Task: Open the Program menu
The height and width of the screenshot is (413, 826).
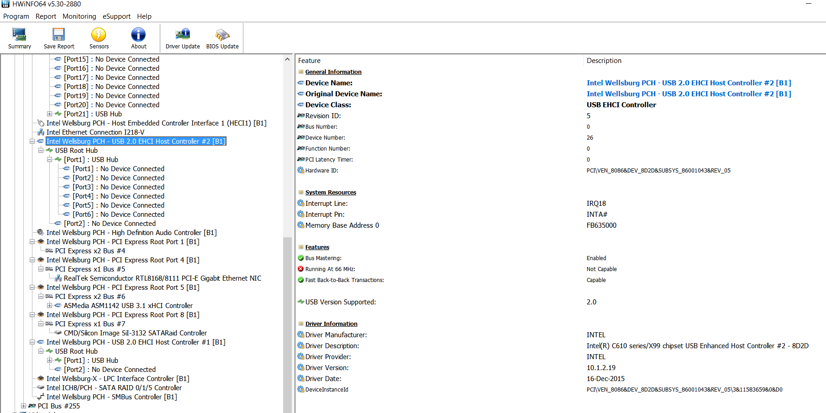Action: (16, 16)
